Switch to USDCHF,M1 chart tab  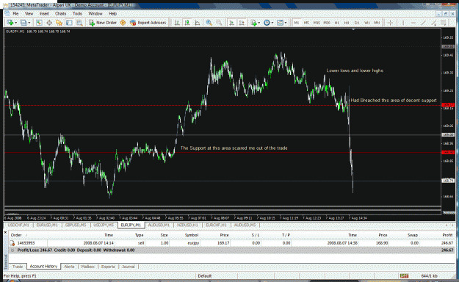(18, 225)
